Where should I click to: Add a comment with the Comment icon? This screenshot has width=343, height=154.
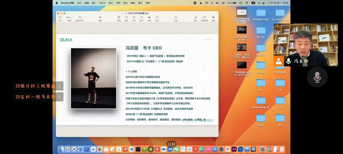(x=157, y=17)
